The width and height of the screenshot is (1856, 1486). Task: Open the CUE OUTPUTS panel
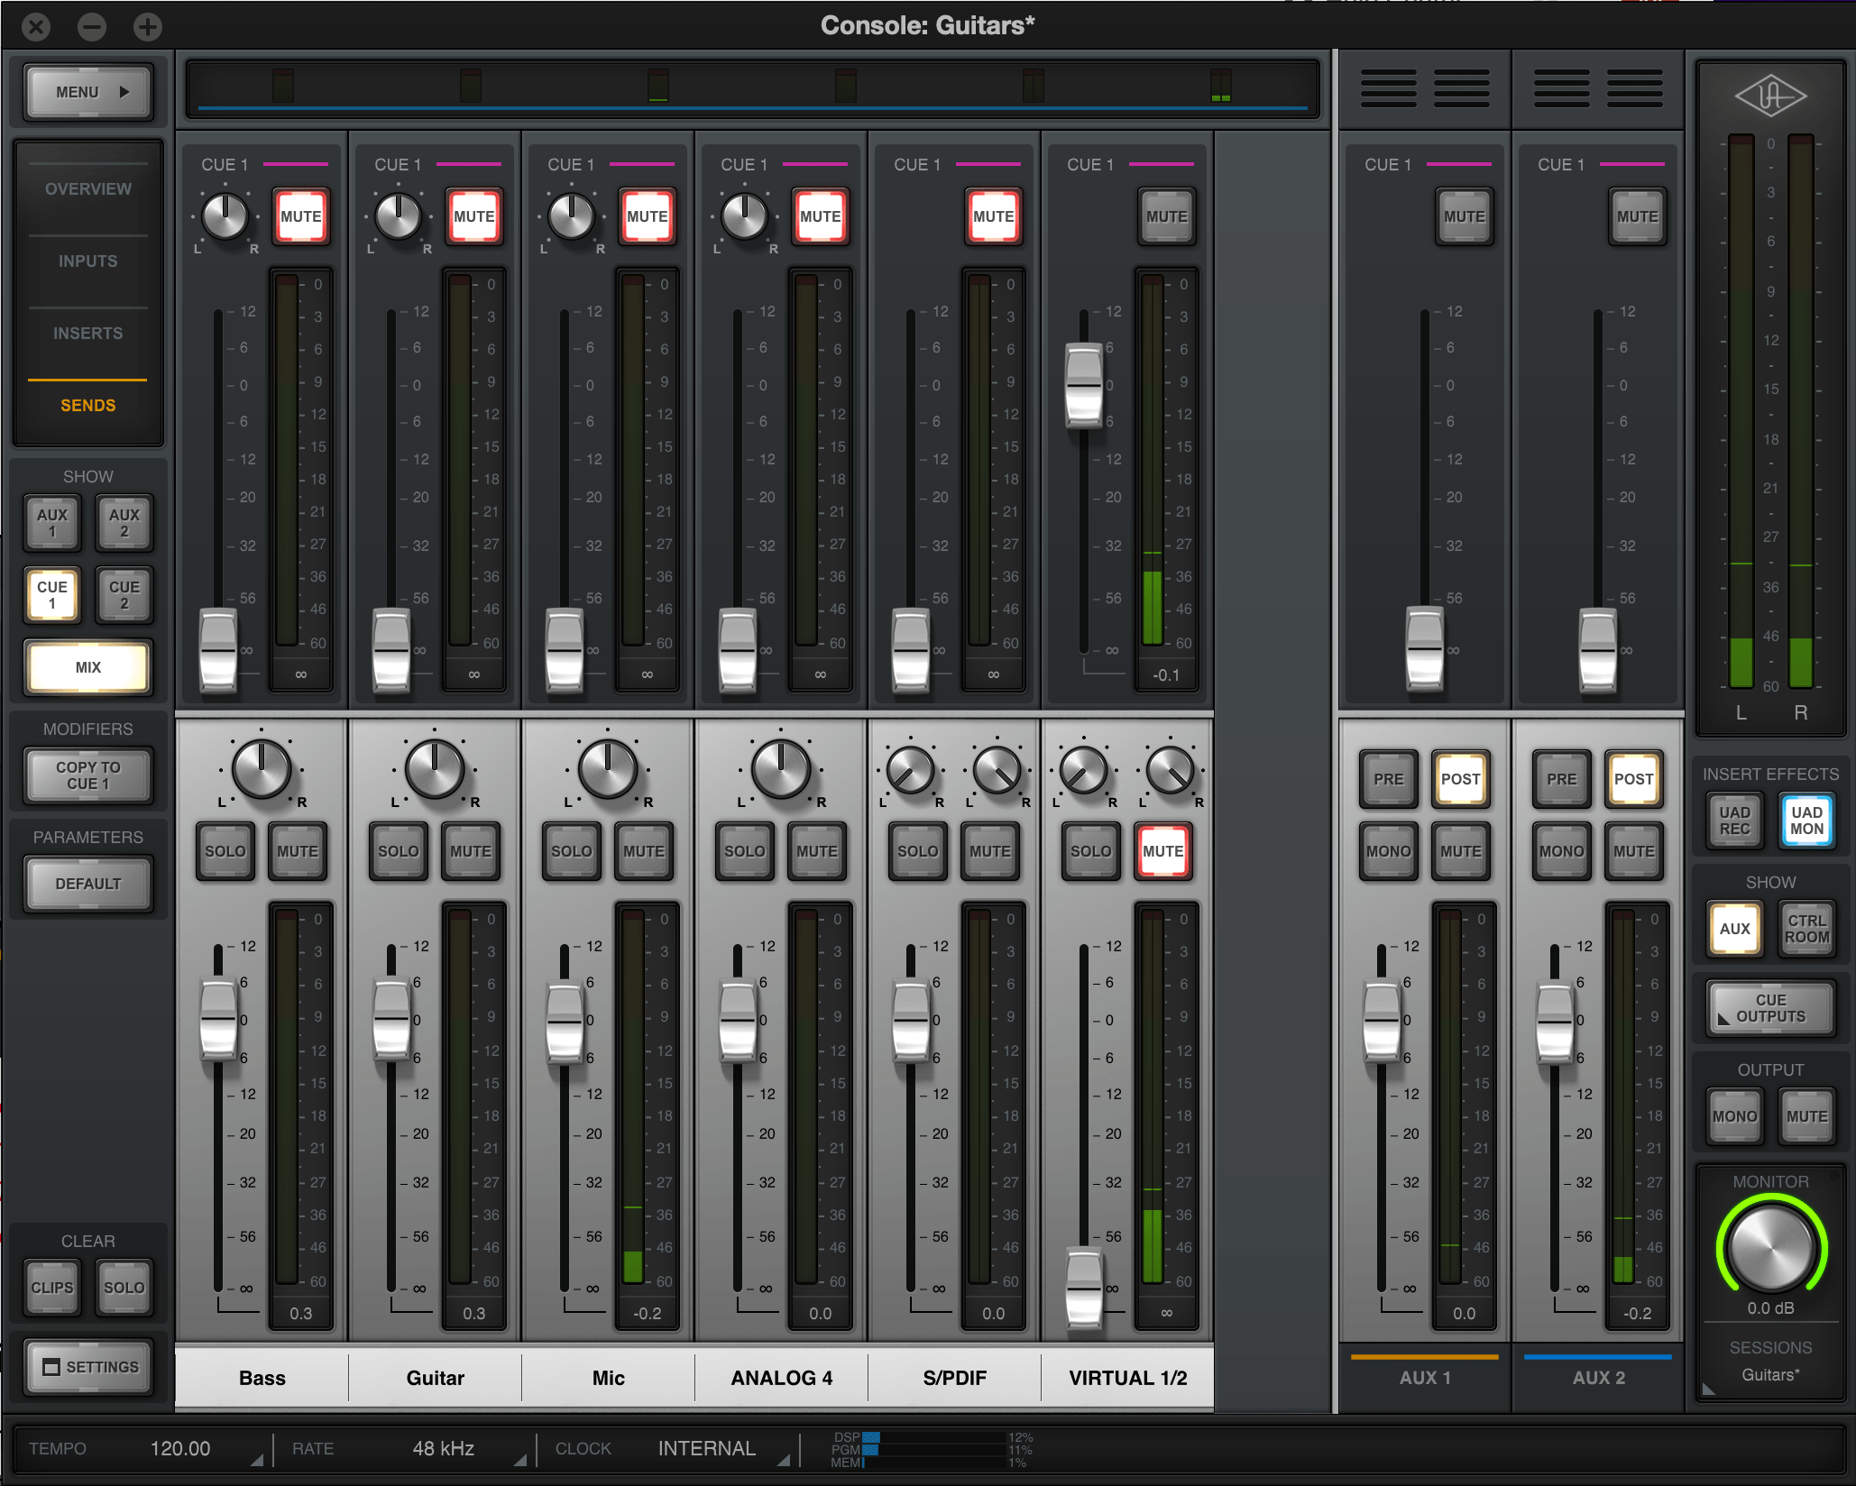pos(1769,1007)
